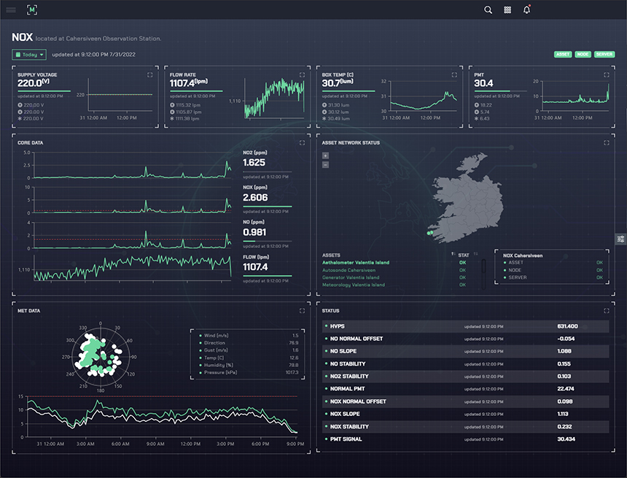627x478 pixels.
Task: Select the NOX NORMAL OFFSET status row
Action: (465, 401)
